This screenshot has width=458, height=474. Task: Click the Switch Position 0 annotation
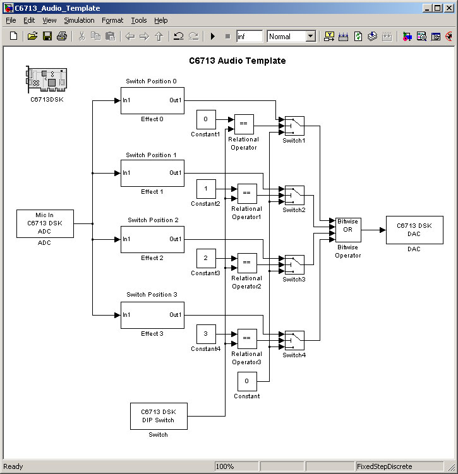[151, 81]
